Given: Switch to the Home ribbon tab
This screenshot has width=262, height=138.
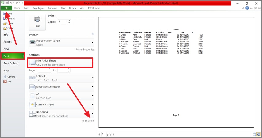Looking at the screenshot, I should pyautogui.click(x=17, y=8).
